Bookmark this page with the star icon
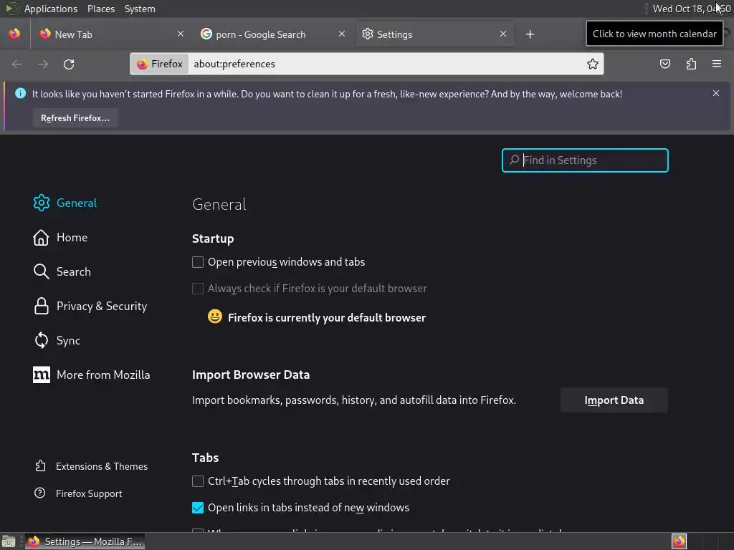This screenshot has height=550, width=734. click(x=593, y=64)
